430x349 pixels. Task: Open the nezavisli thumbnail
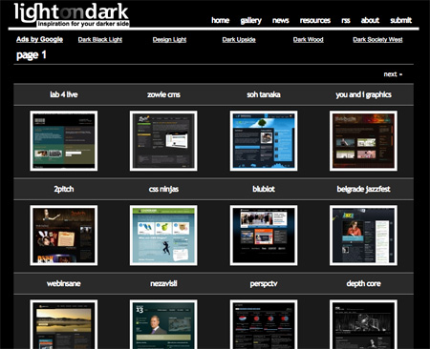pos(163,324)
